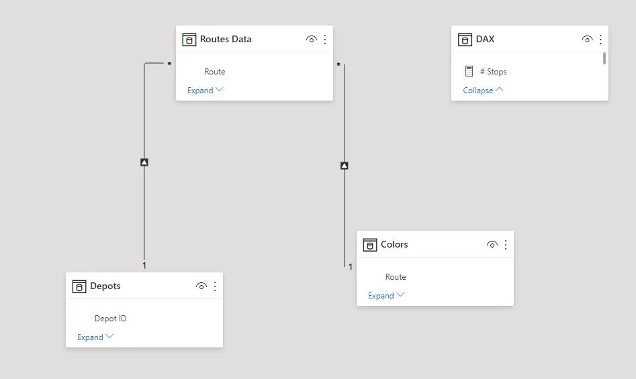Select the Depots to Routes Data relationship arrow
The image size is (636, 379).
tap(144, 162)
